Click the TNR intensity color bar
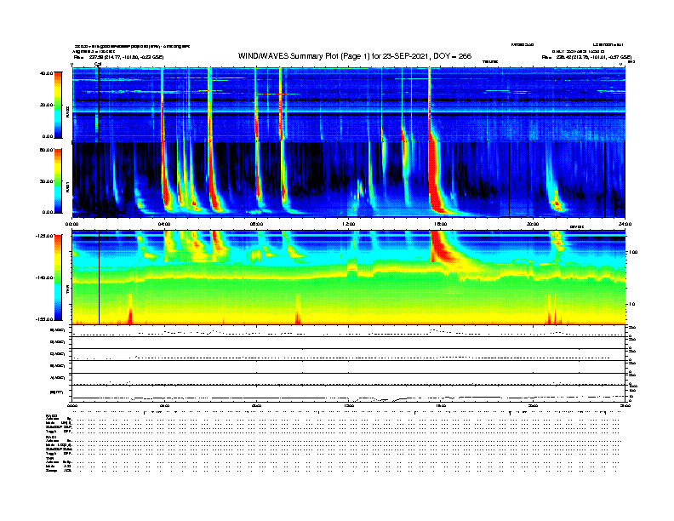The image size is (674, 521). point(58,278)
